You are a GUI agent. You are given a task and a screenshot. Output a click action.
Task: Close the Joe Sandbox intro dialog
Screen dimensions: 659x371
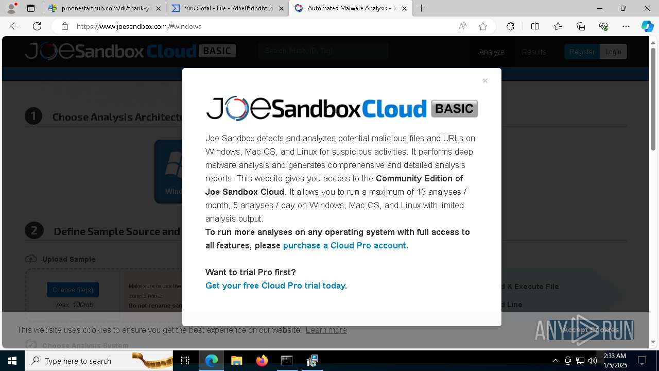point(485,81)
